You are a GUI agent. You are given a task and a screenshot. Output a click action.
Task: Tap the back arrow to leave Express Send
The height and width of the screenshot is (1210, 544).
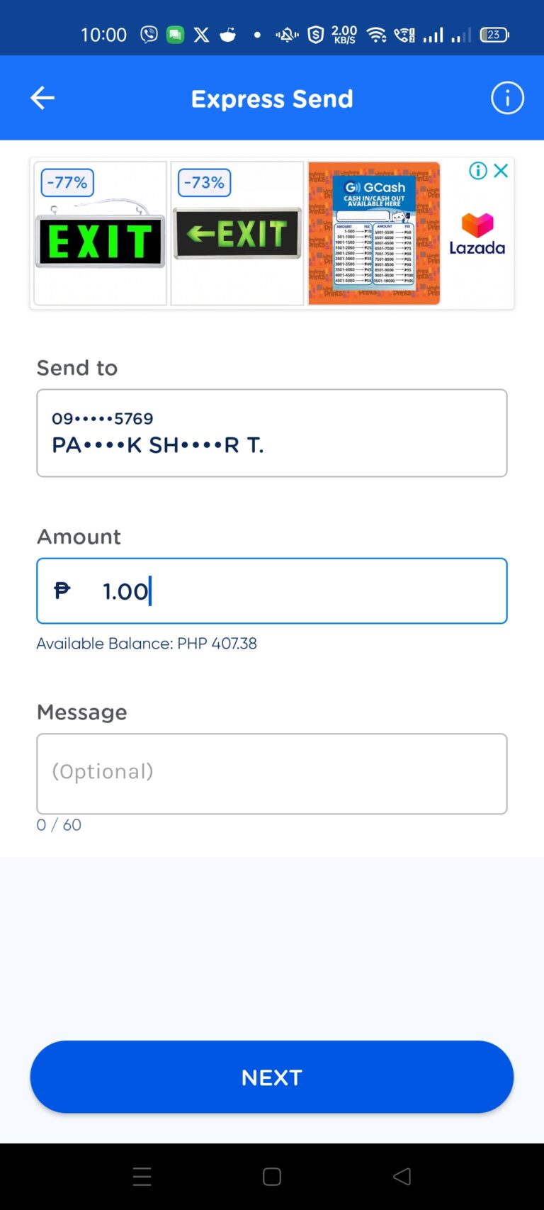coord(41,98)
